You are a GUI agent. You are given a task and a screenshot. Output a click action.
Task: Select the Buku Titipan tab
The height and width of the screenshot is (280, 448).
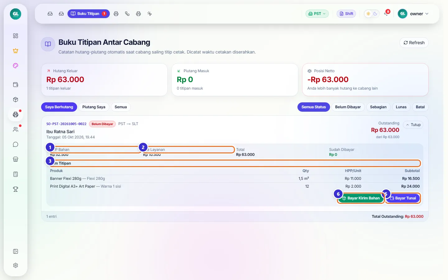pyautogui.click(x=89, y=14)
